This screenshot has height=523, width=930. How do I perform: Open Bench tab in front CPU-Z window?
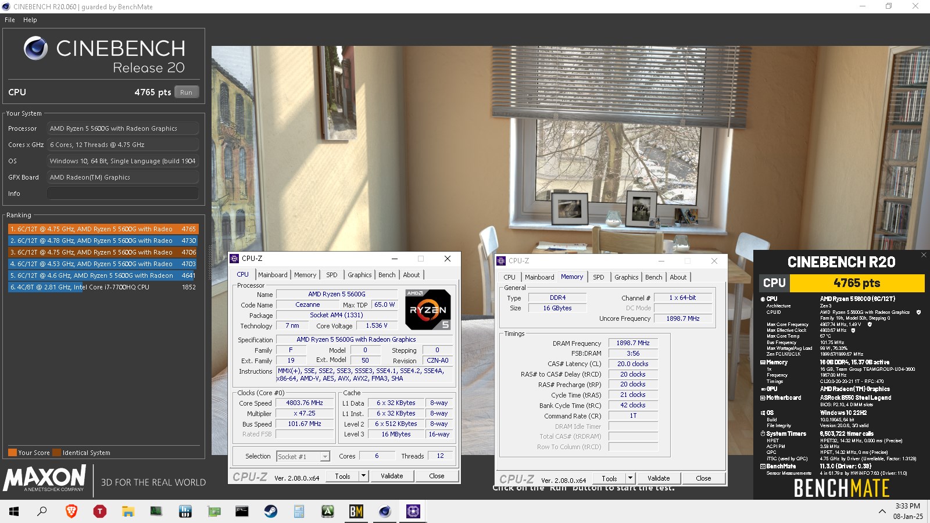click(x=387, y=275)
